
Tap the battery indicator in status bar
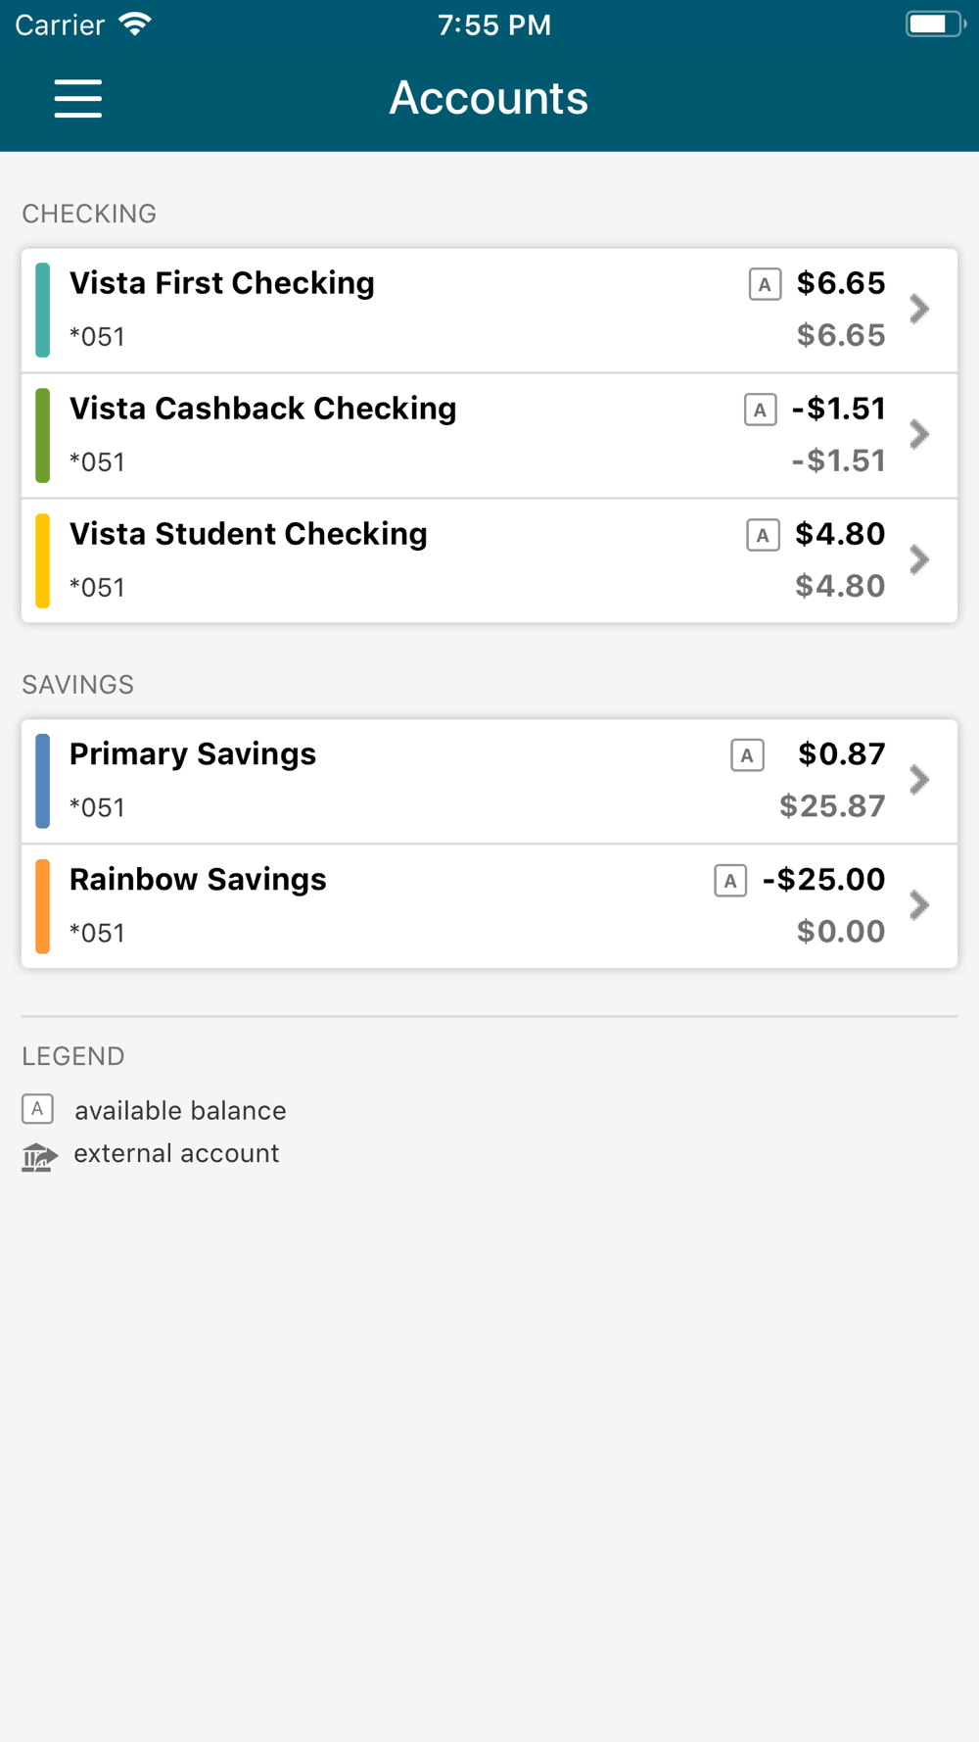(x=934, y=24)
